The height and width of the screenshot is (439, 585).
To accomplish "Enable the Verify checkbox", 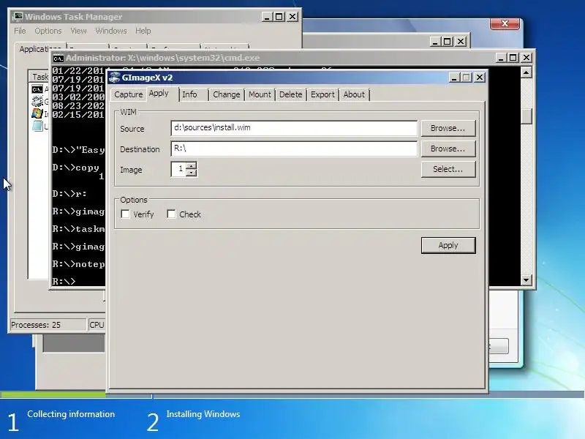I will (125, 214).
